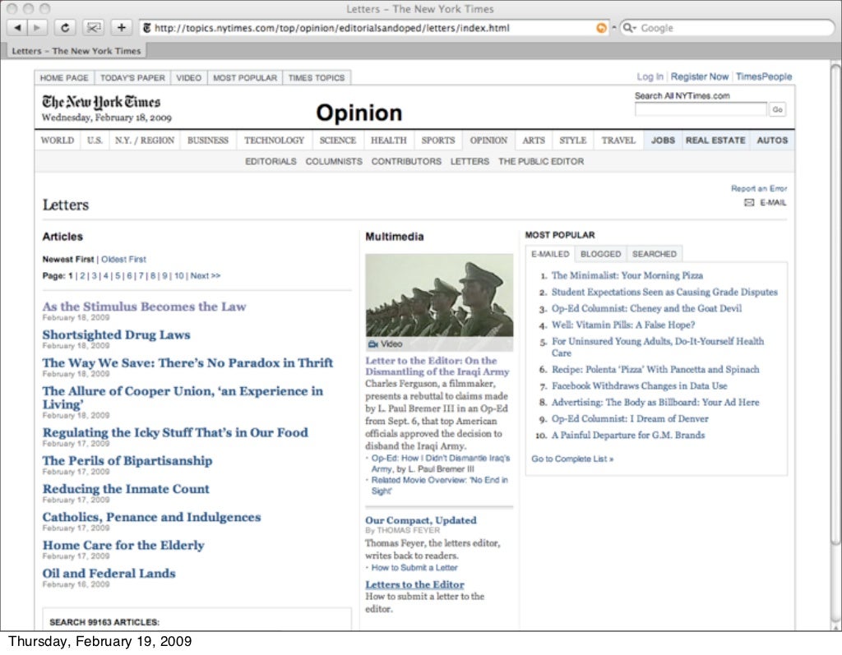This screenshot has height=655, width=842.
Task: Open The Minimalist: Your Morning Pizza
Action: (627, 275)
